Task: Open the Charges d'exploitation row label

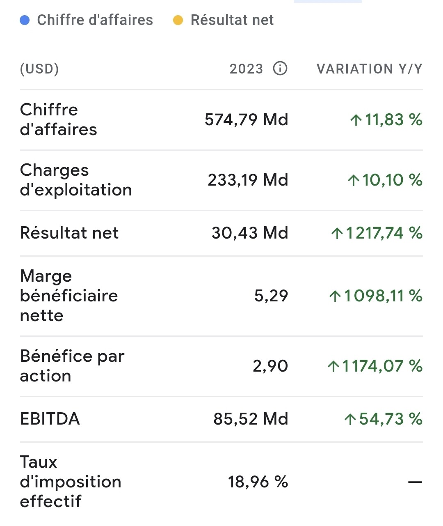Action: (76, 180)
